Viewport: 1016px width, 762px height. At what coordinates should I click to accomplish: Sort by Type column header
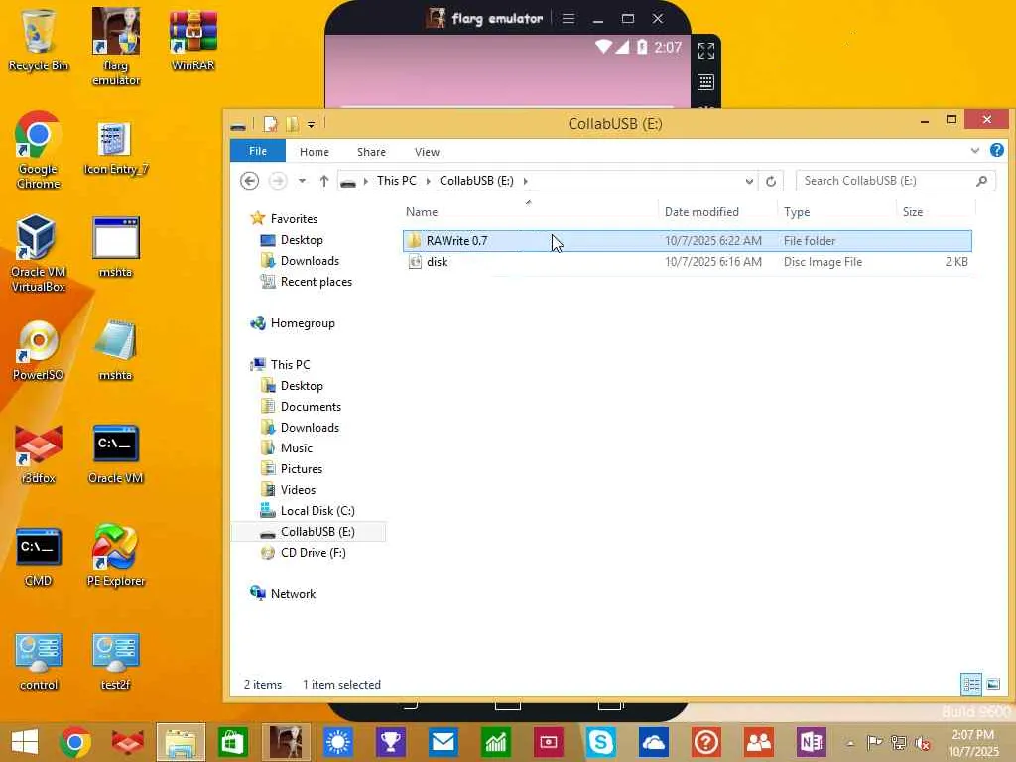point(835,212)
